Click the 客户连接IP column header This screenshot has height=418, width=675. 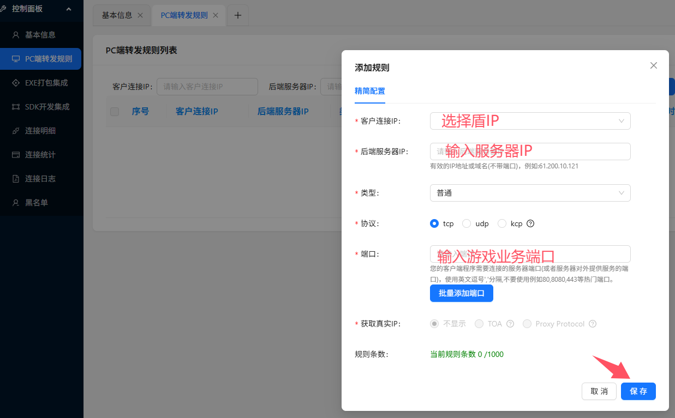click(x=197, y=112)
